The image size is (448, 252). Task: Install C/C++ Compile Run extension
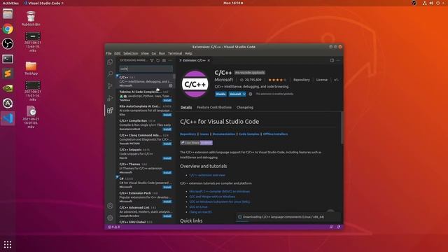167,129
